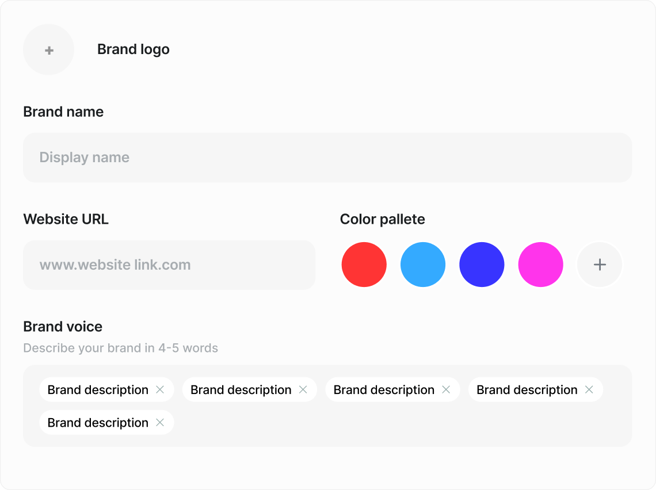Remove the second-row Brand description tag
Viewport: 656px width, 490px height.
pos(160,423)
